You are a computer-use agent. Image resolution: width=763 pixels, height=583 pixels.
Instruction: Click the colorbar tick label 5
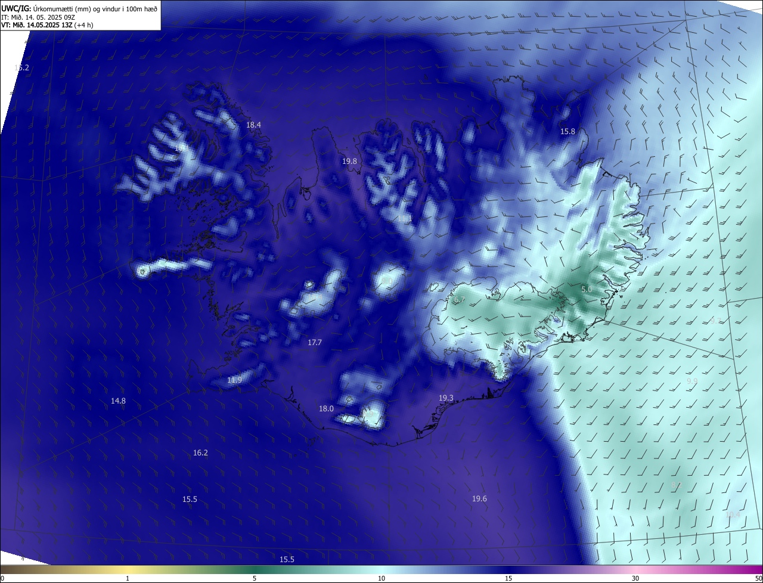pos(255,578)
